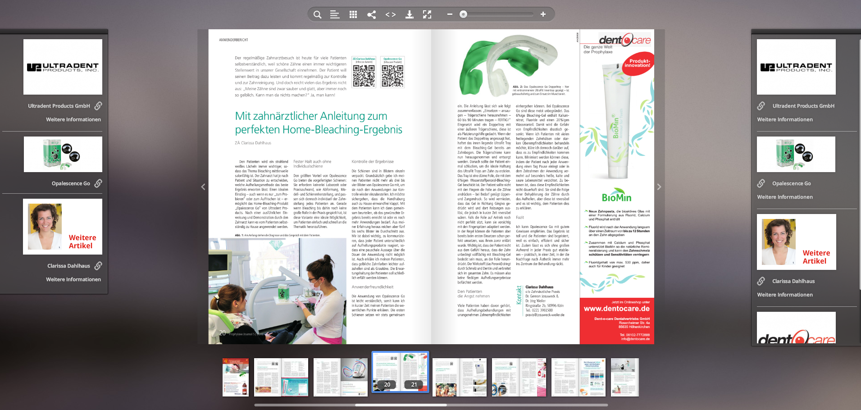Click the BioMin toothpaste tube advertisement
Viewport: 861px width, 410px height.
coord(617,122)
